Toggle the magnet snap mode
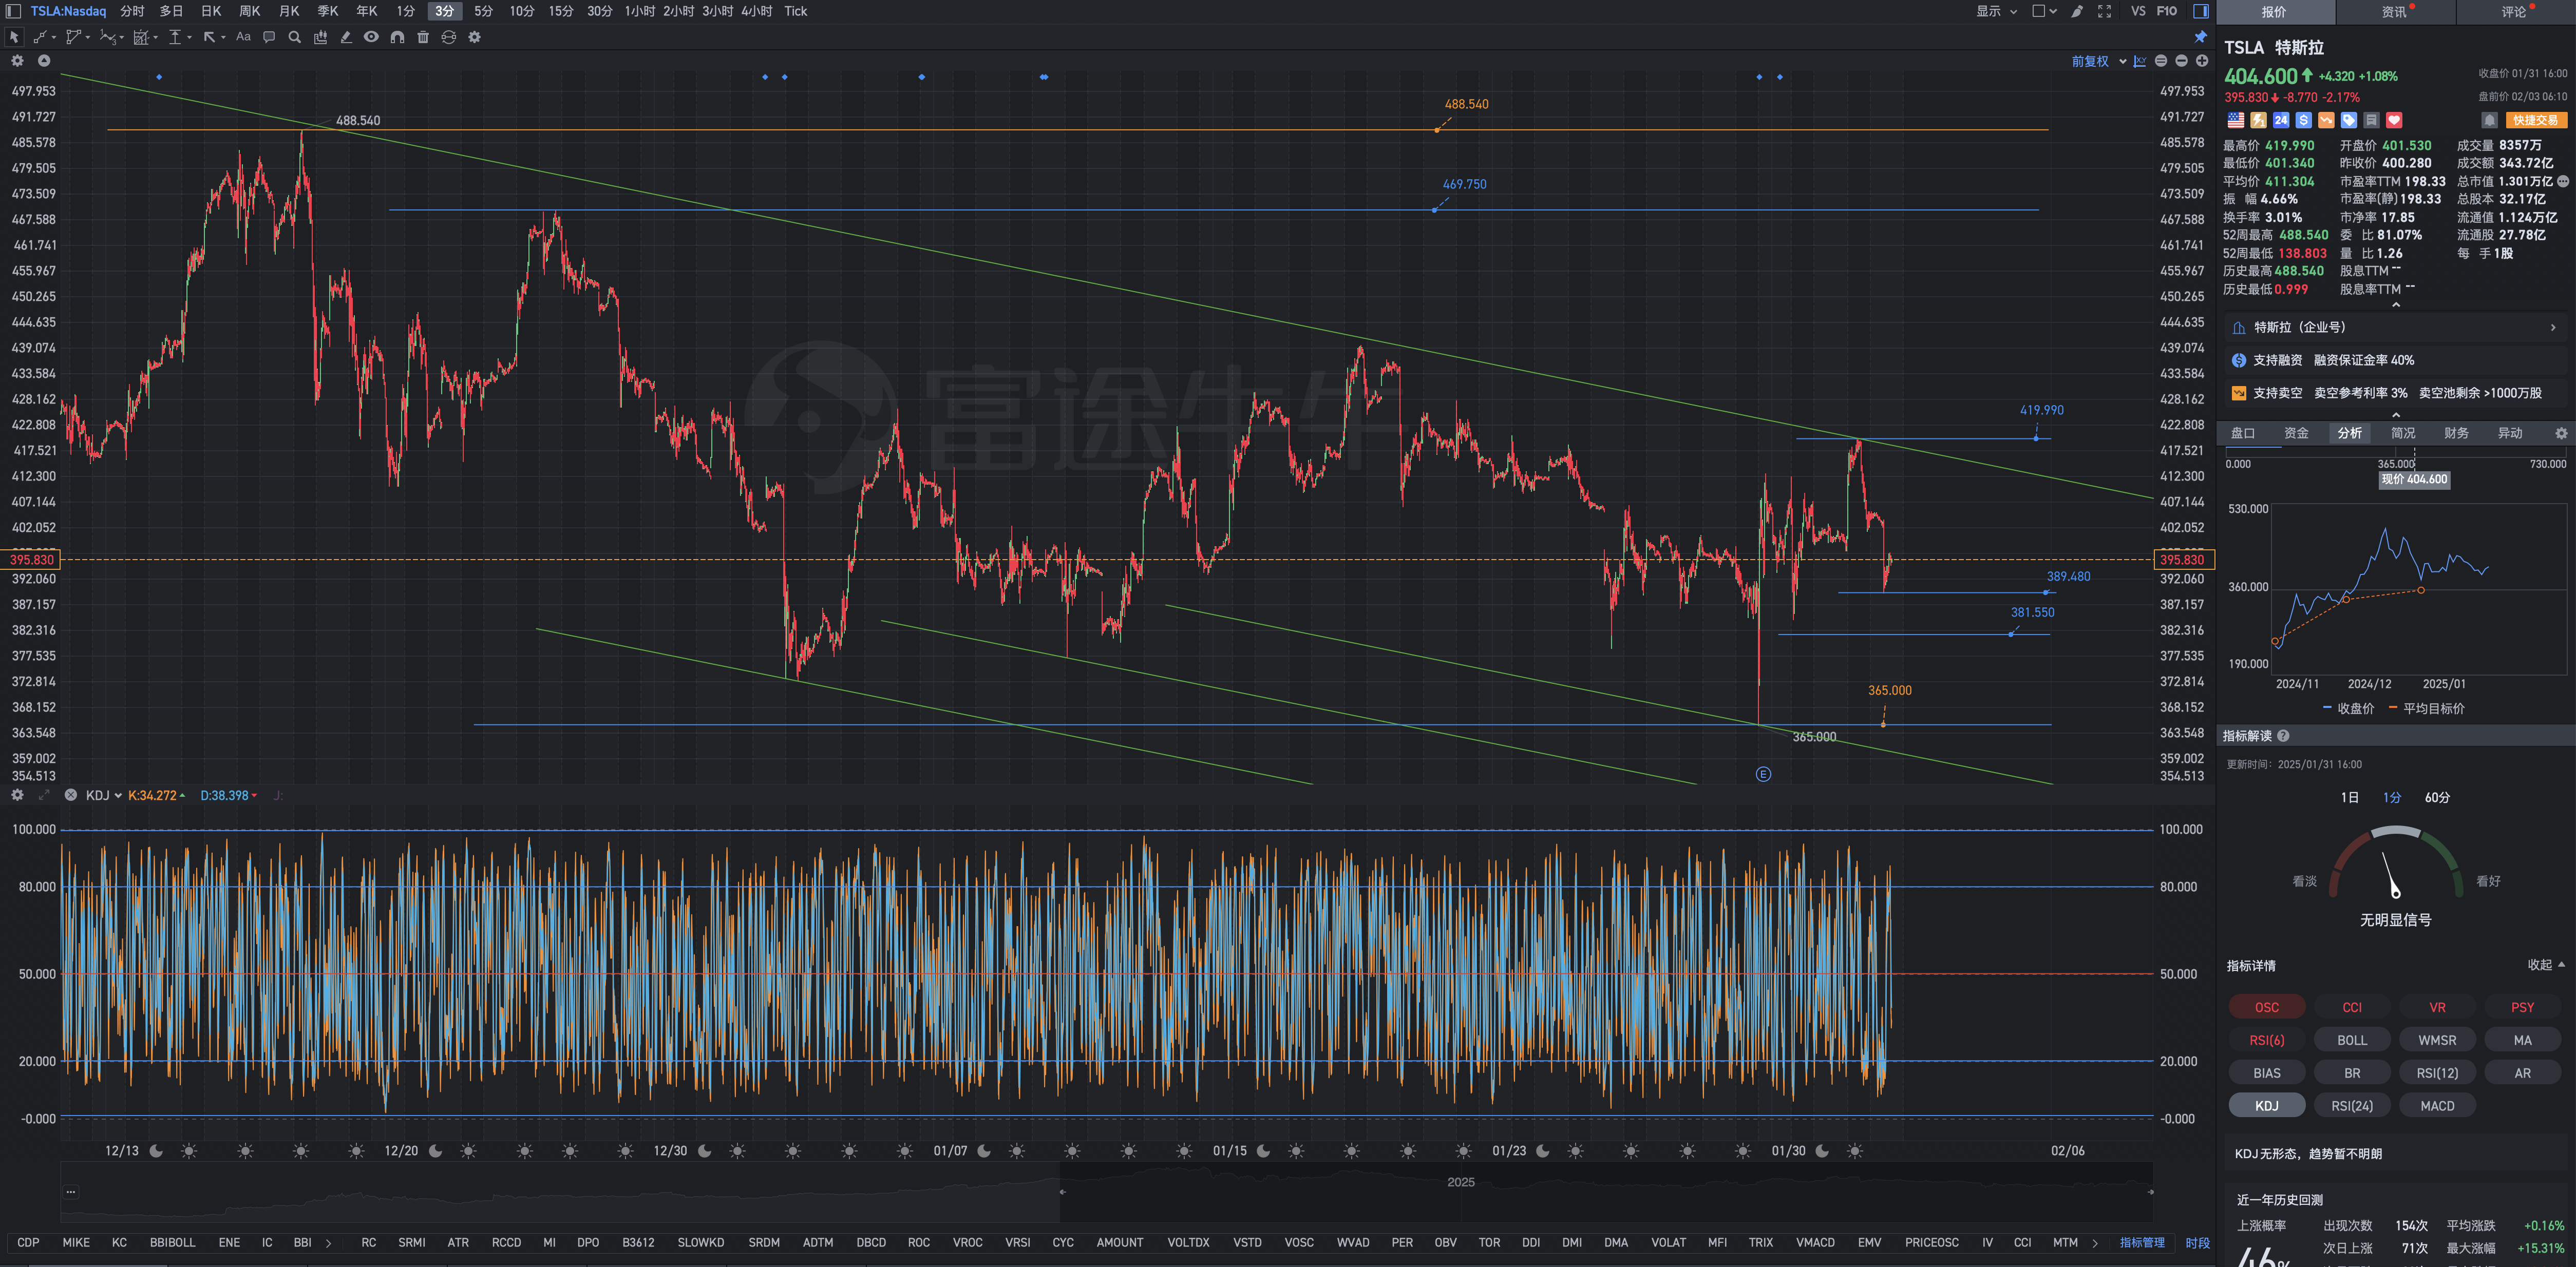The height and width of the screenshot is (1267, 2576). (397, 37)
